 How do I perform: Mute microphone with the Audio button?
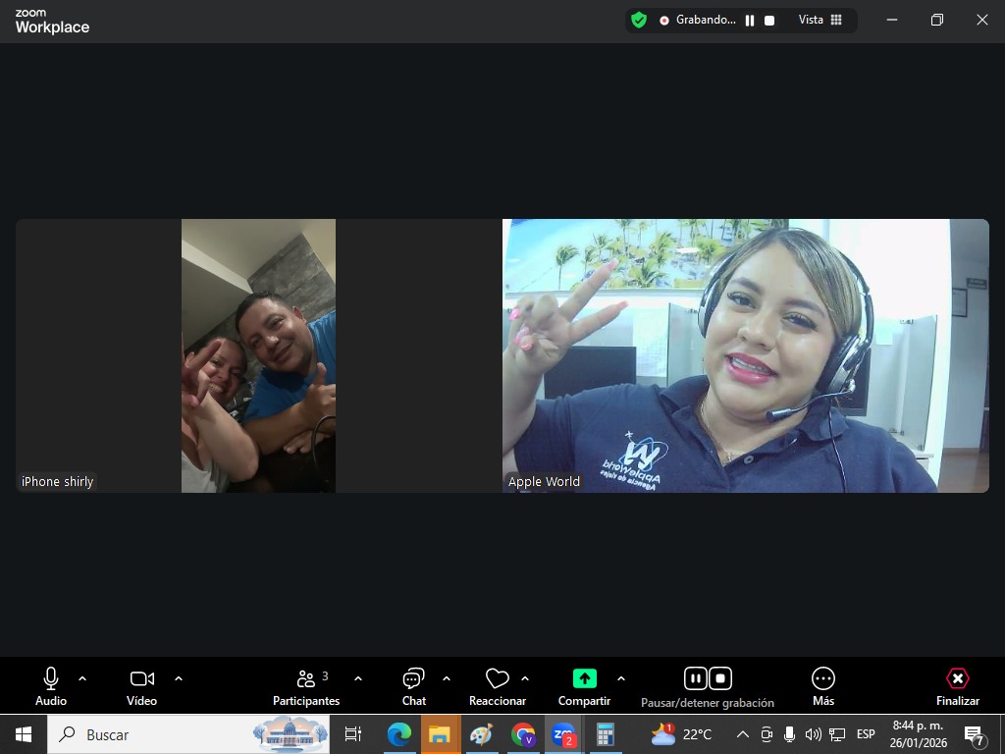pyautogui.click(x=51, y=685)
